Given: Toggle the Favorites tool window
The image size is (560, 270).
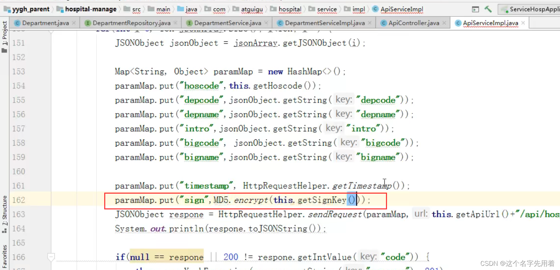Looking at the screenshot, I should pos(4,257).
